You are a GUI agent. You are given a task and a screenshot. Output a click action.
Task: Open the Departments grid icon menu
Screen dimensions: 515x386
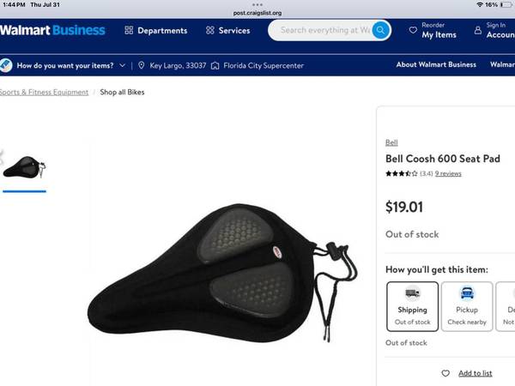(129, 31)
